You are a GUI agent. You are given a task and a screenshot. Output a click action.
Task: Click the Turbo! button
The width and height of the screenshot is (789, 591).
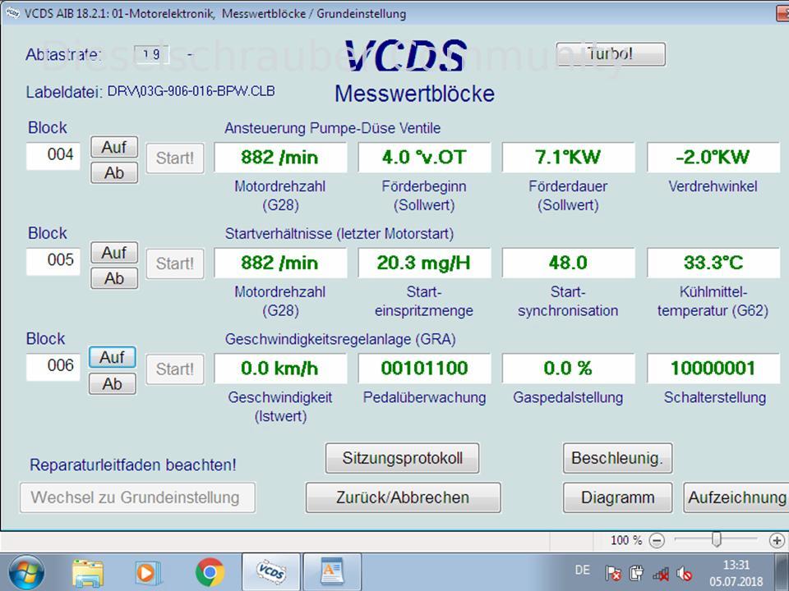611,54
